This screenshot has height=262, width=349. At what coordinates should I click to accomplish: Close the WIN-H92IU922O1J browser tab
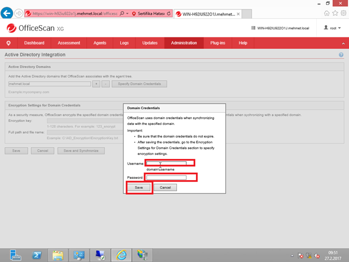click(238, 14)
